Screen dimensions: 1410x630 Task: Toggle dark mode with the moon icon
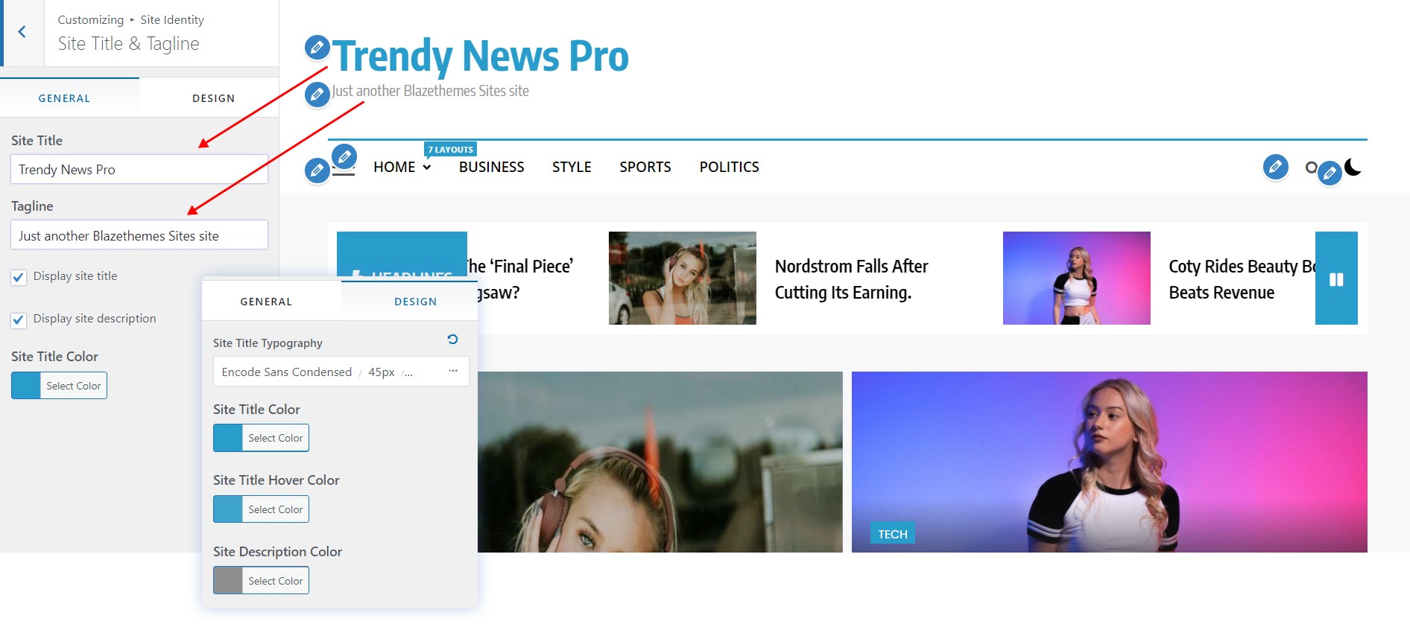coord(1353,167)
